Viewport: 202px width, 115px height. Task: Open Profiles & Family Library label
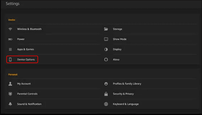click(127, 84)
